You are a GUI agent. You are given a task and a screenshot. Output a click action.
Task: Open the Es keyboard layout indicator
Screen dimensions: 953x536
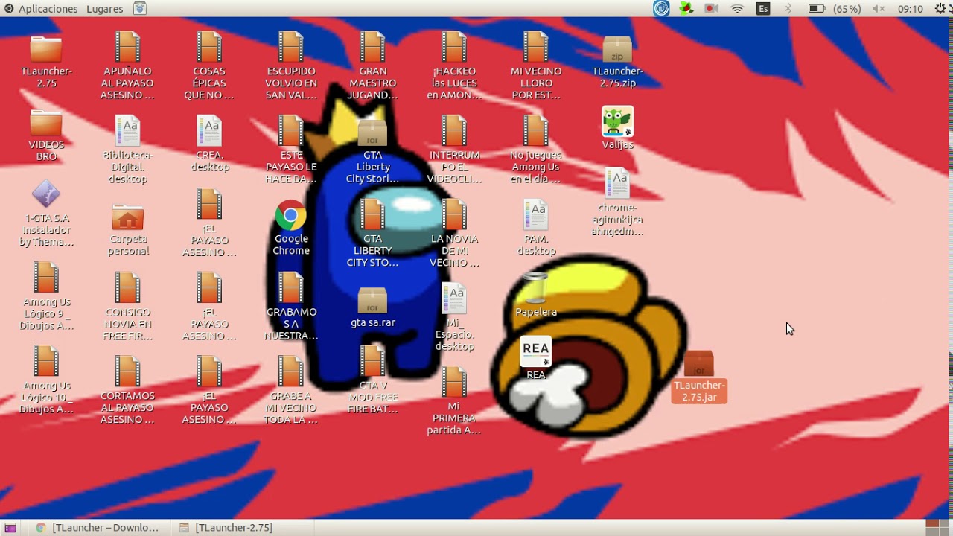click(763, 9)
